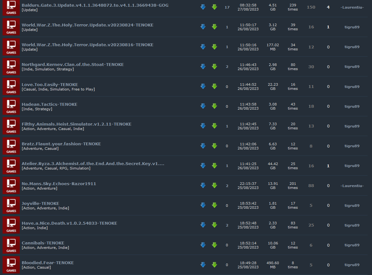Click blue arrow for No.Mans.Sky.Echoes-Razor1911
Viewport: 372px width, 275px height.
(x=203, y=185)
